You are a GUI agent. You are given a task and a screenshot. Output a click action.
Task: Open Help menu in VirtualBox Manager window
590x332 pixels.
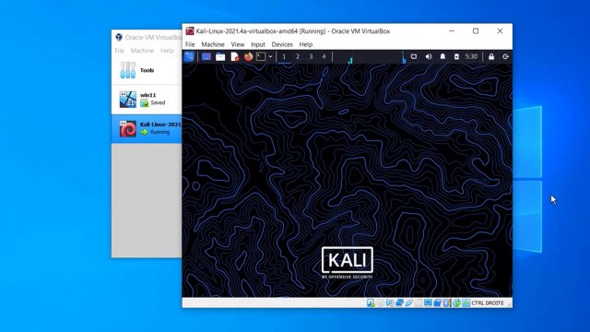click(x=167, y=51)
